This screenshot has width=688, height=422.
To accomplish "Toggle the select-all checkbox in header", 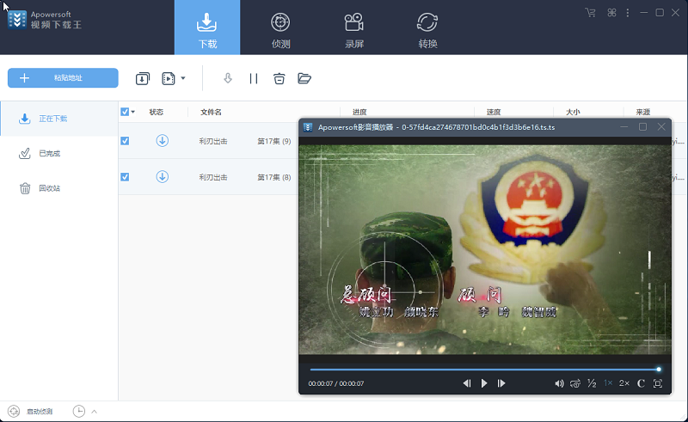I will point(125,112).
